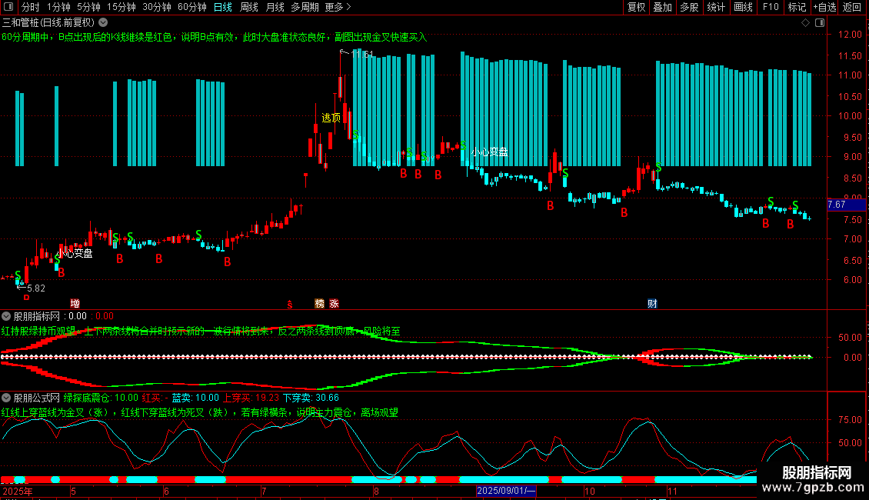This screenshot has height=500, width=869.
Task: Select the 5分钟 period
Action: click(88, 7)
